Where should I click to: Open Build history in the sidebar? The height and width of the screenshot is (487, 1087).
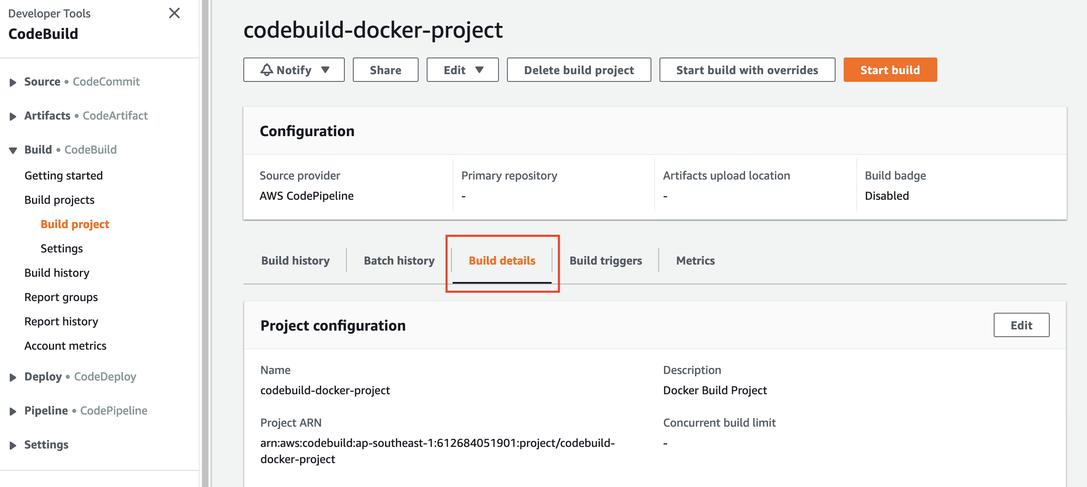[x=56, y=272]
